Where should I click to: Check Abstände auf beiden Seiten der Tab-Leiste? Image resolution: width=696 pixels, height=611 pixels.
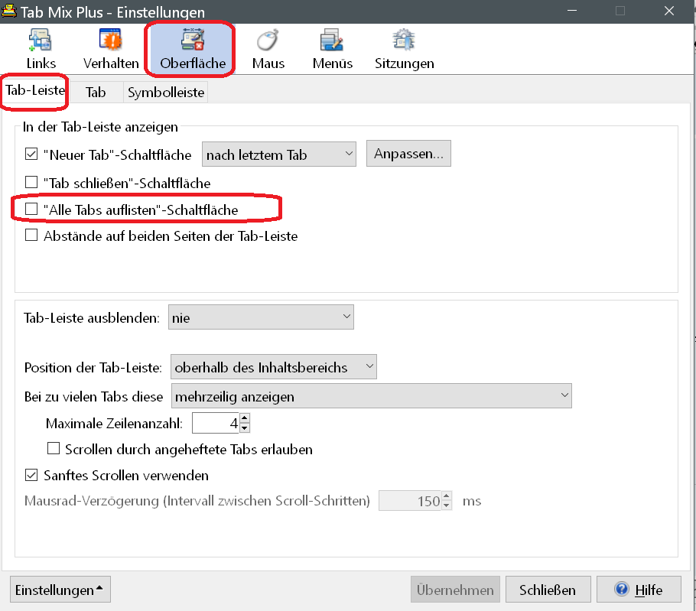31,235
